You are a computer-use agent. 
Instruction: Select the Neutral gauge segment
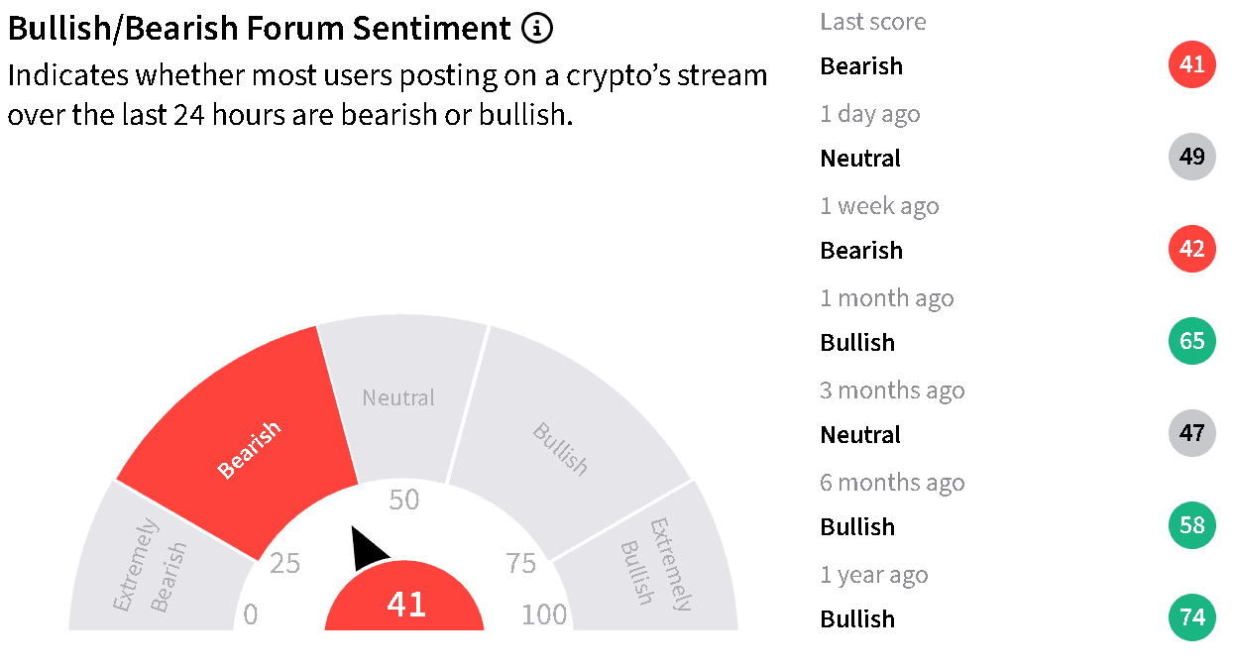(x=401, y=398)
